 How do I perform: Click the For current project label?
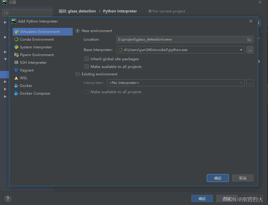tap(166, 11)
